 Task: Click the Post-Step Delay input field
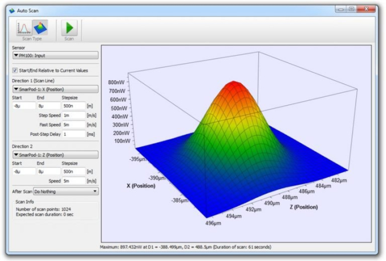[73, 134]
